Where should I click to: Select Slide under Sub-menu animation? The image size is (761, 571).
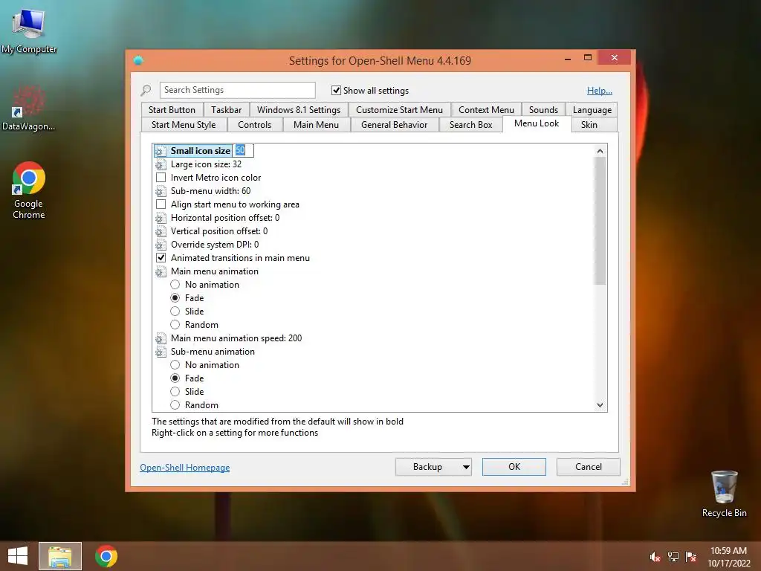(175, 392)
